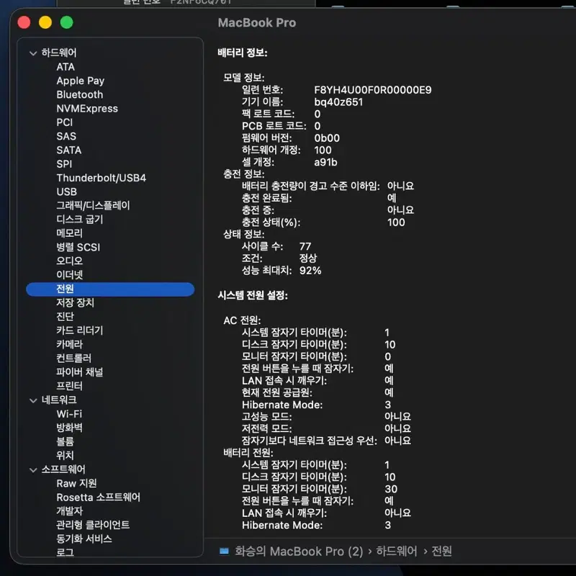
Task: Open the SPI sidebar item
Action: 64,164
